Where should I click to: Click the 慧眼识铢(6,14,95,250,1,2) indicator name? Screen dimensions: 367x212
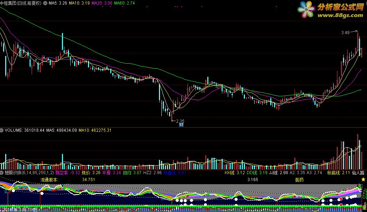29,173
